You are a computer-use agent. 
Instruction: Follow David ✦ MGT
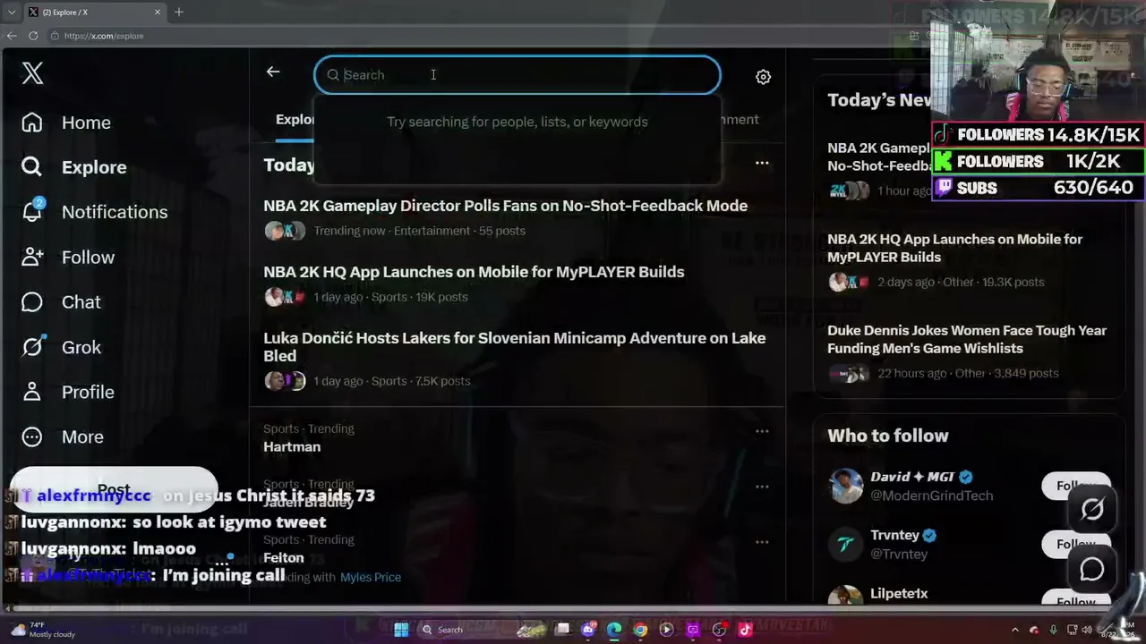1076,486
